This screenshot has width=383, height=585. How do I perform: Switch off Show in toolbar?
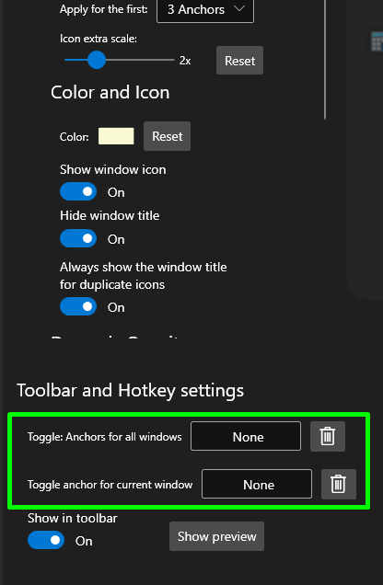[x=46, y=540]
